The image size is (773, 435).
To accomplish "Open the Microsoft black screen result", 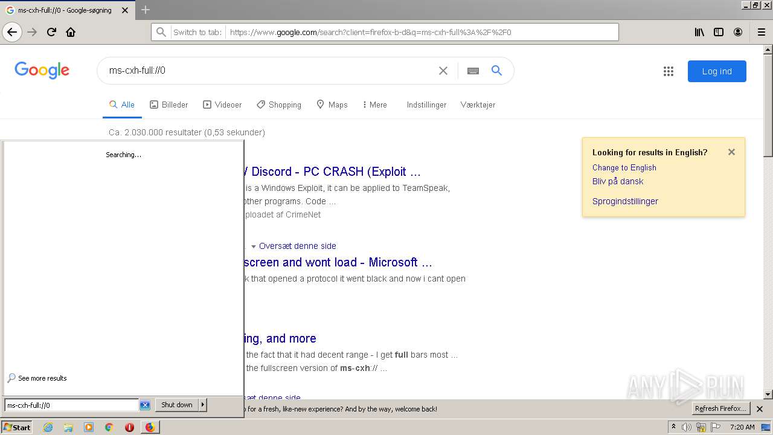I will (338, 262).
